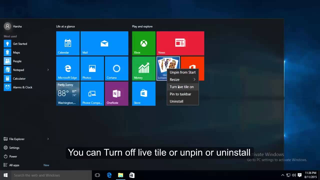
Task: Expand the Resize submenu chevron
Action: pos(194,79)
